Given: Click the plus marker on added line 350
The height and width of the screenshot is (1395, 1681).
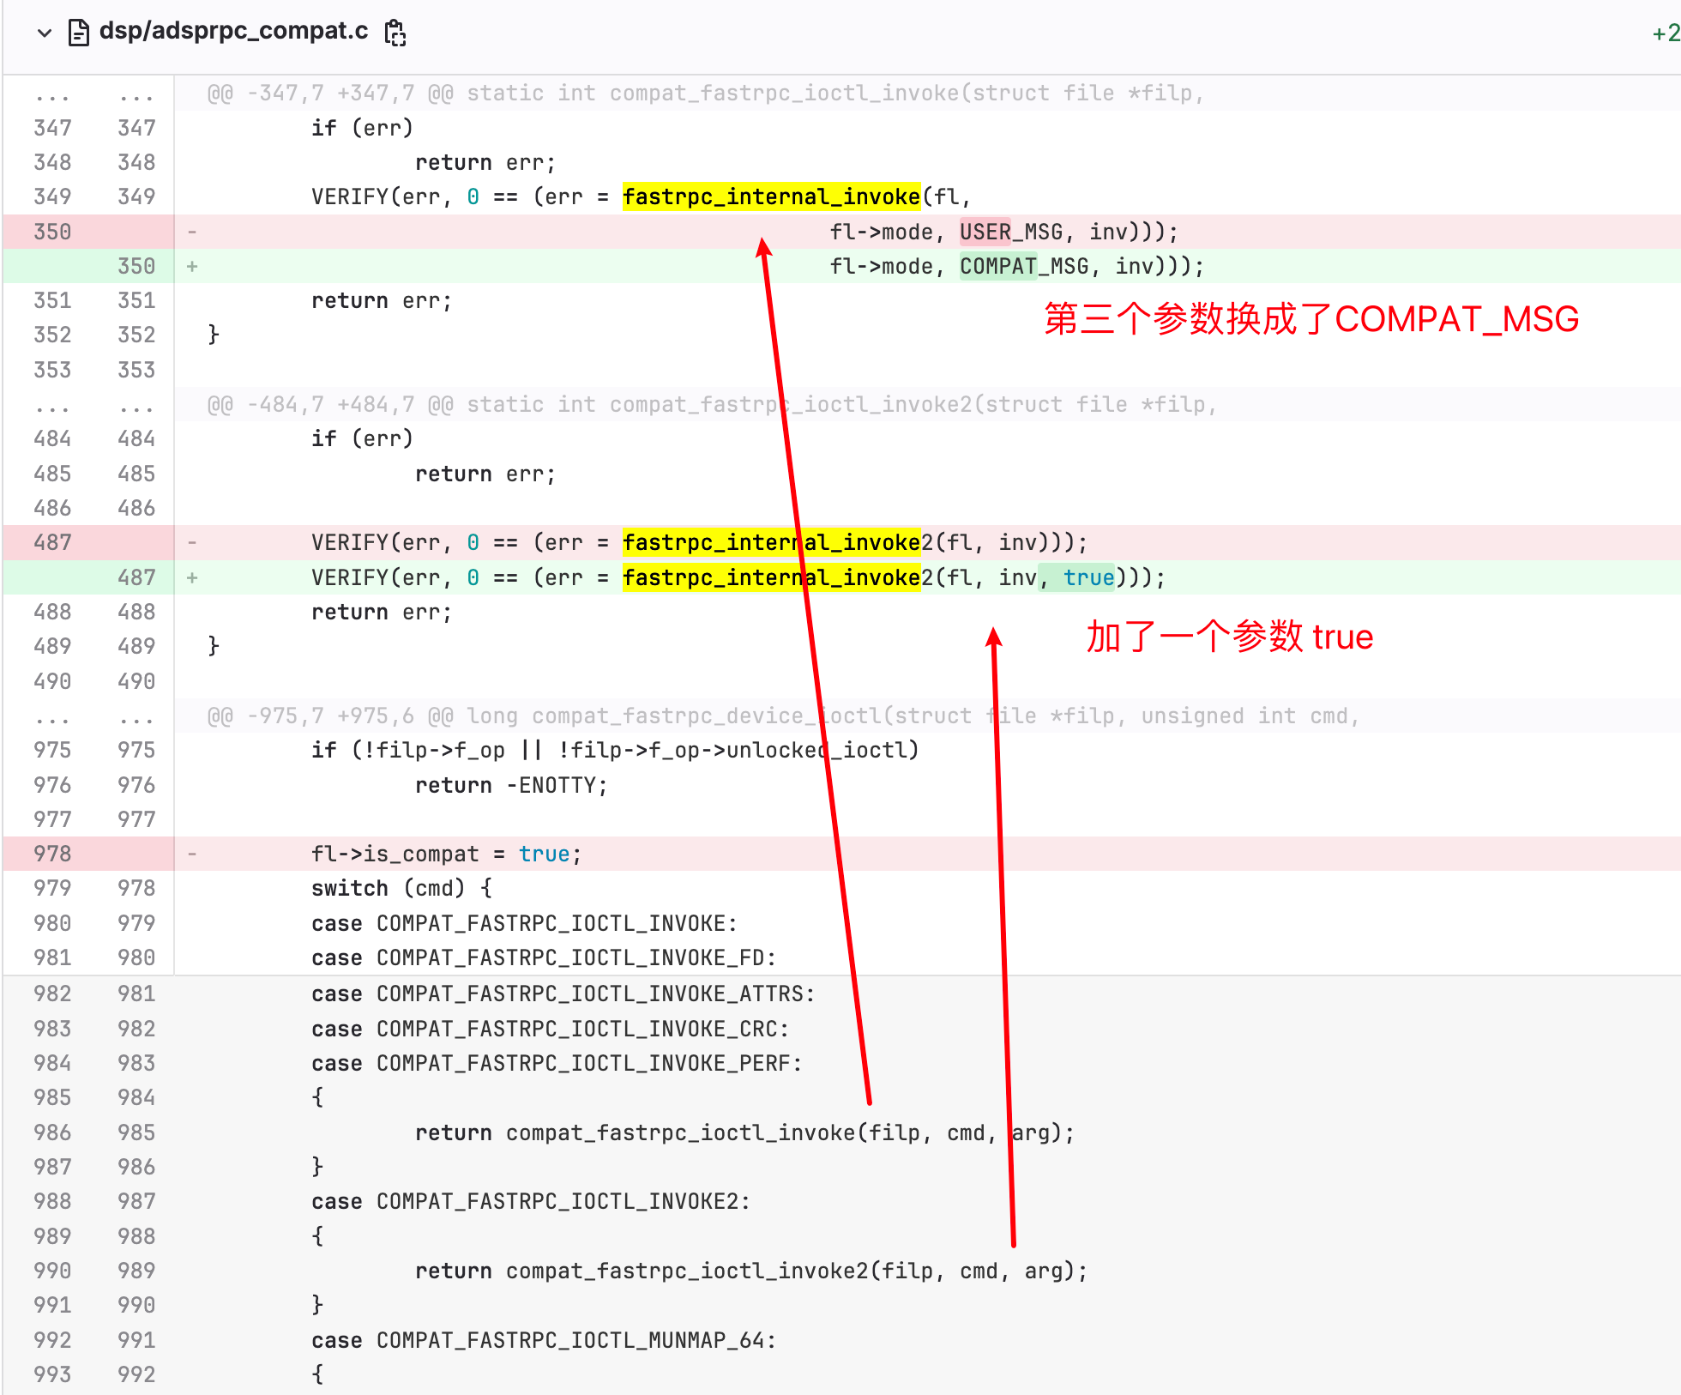Looking at the screenshot, I should (192, 266).
